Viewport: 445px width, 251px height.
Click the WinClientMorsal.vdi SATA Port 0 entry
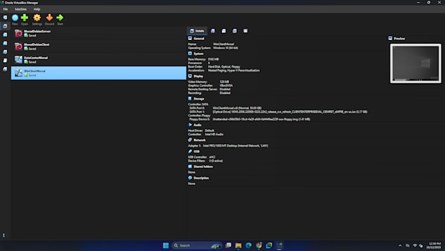coord(237,108)
